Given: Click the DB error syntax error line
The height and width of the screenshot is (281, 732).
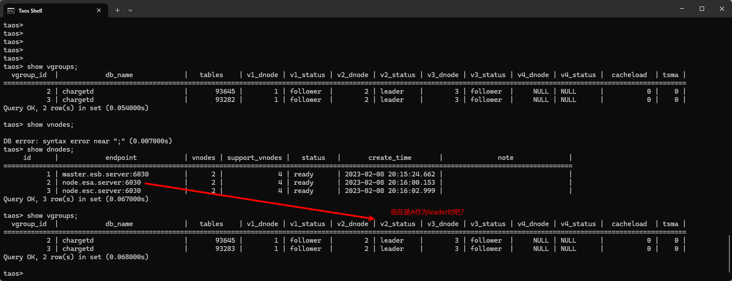Looking at the screenshot, I should [x=88, y=141].
